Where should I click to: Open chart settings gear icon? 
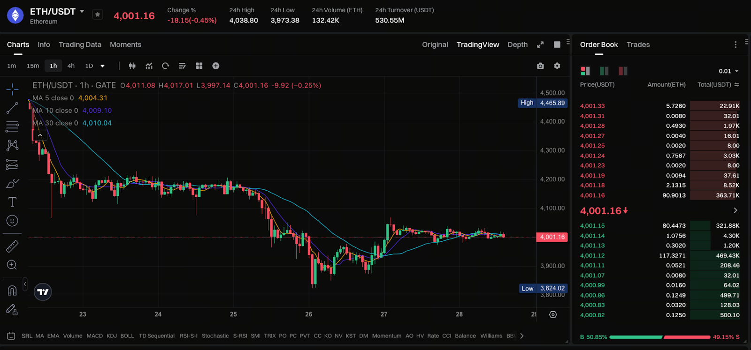click(x=557, y=66)
